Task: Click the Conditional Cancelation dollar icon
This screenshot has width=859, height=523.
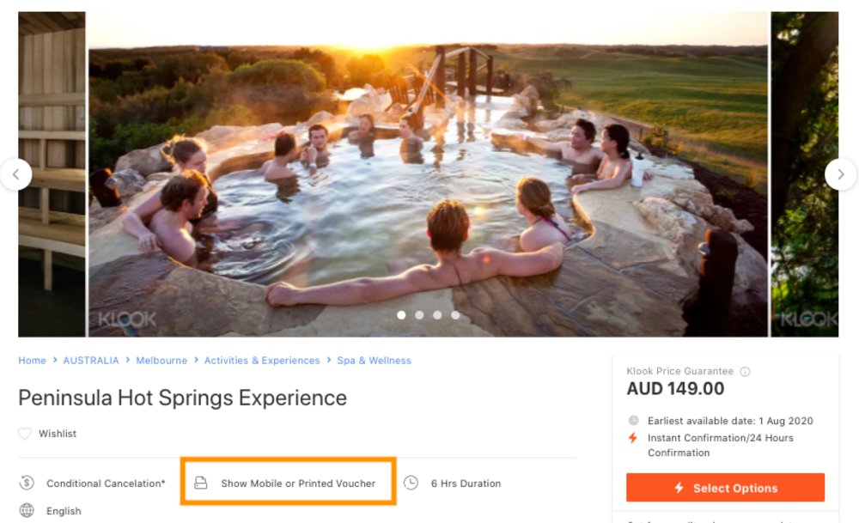Action: point(27,483)
